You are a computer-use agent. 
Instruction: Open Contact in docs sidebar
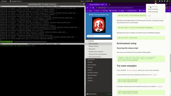pyautogui.click(x=90, y=70)
